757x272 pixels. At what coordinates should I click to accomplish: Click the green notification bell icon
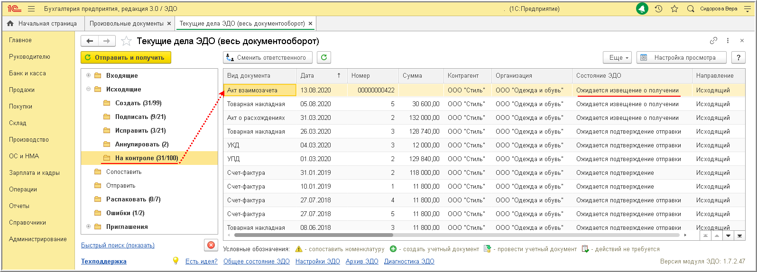click(x=642, y=9)
